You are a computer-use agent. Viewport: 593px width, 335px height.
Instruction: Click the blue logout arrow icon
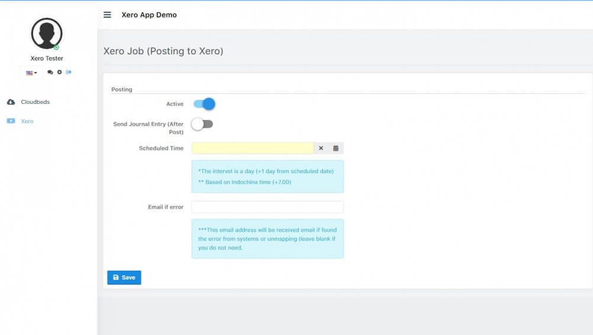coord(69,73)
